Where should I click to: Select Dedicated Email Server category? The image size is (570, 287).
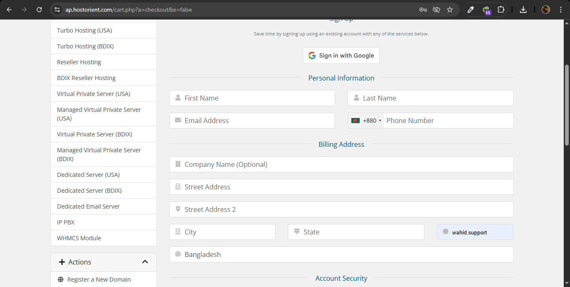(88, 206)
